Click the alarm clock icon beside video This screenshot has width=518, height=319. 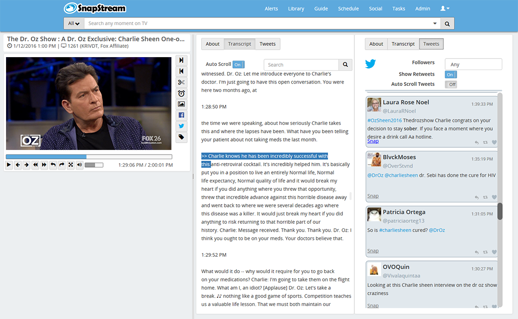(181, 93)
